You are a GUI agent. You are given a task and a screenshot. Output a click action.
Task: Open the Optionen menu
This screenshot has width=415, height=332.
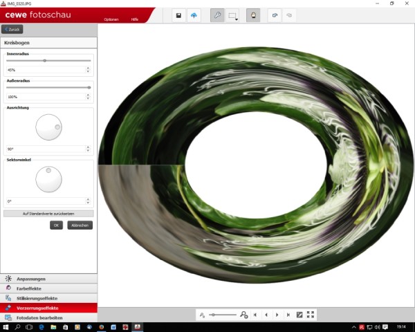(x=111, y=19)
